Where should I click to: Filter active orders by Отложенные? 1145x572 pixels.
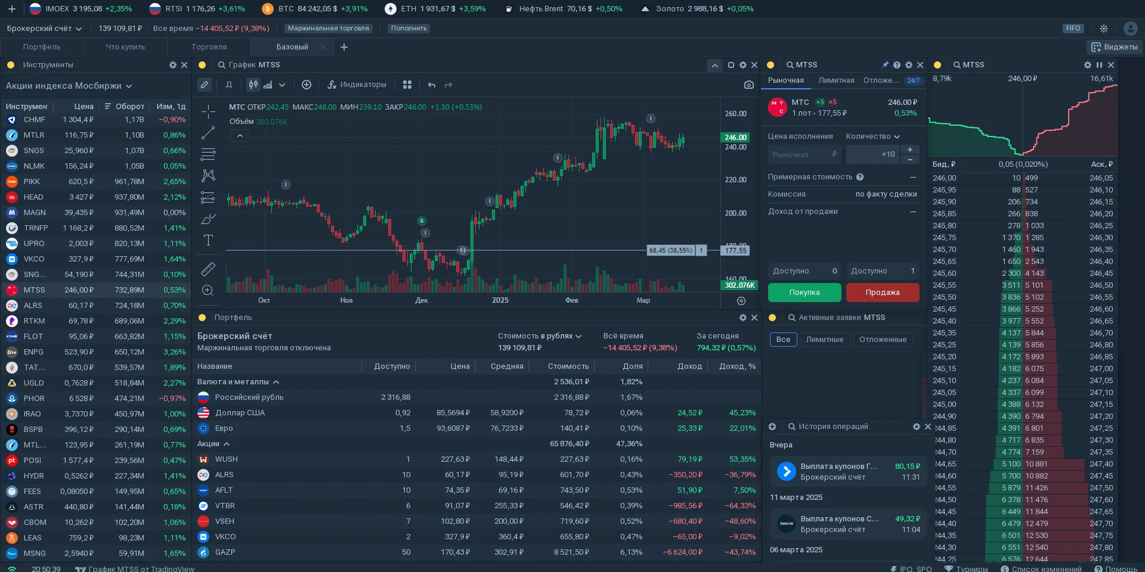(883, 340)
